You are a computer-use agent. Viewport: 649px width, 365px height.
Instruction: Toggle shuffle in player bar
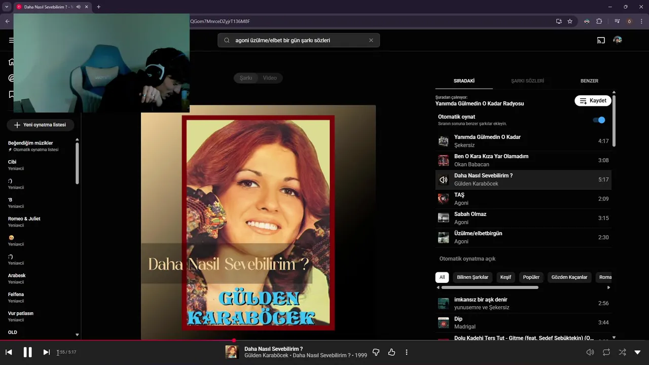pos(622,352)
